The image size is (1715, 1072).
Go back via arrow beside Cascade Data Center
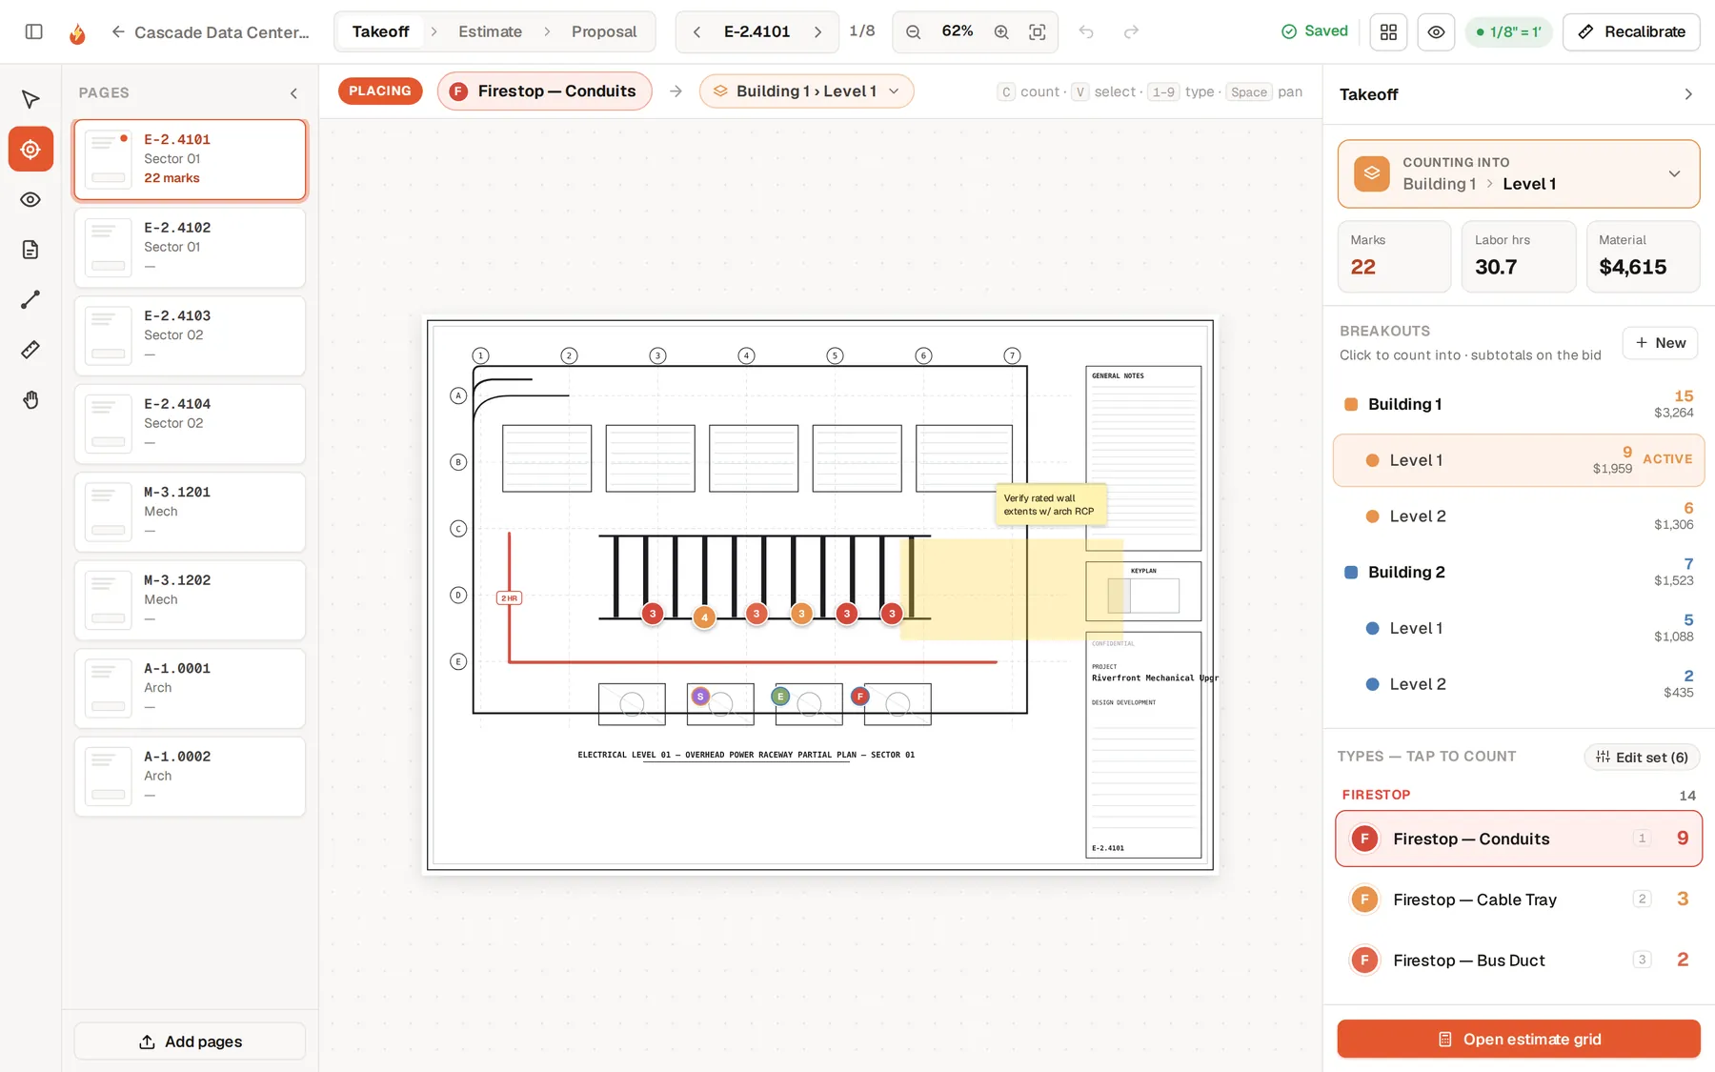(x=118, y=31)
